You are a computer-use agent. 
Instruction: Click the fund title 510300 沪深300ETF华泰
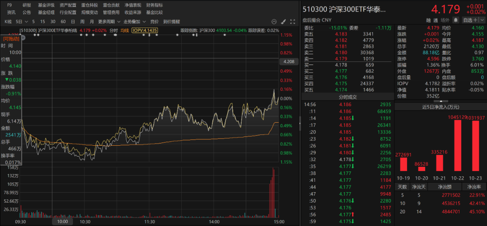tap(344, 9)
